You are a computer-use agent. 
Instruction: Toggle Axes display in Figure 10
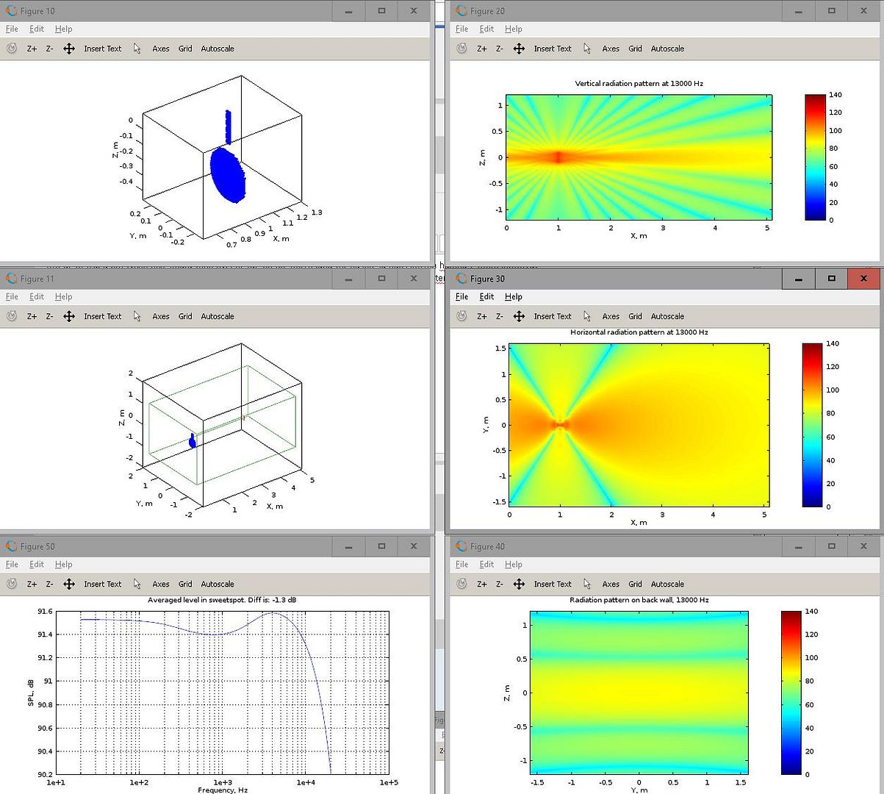tap(161, 49)
